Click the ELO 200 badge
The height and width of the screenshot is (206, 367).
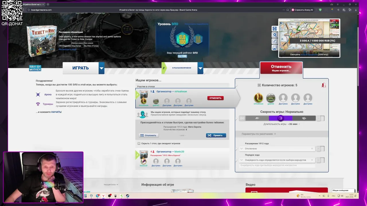point(198,39)
